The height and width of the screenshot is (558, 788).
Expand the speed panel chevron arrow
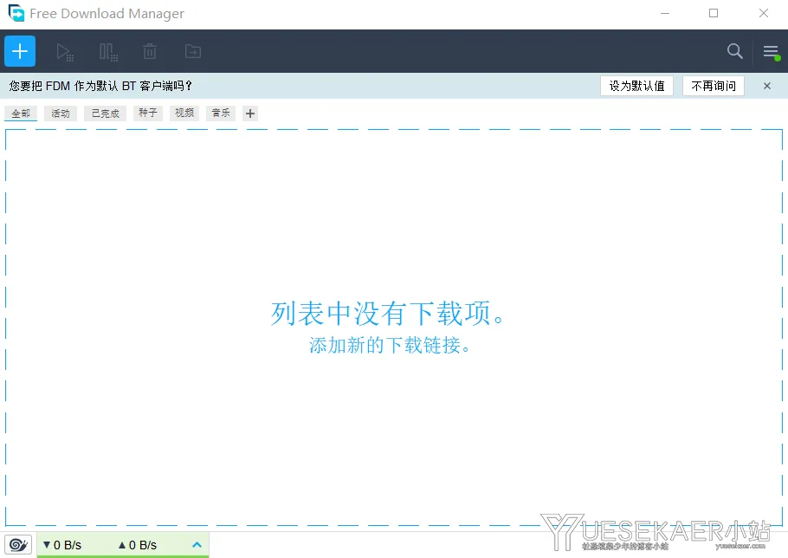197,545
